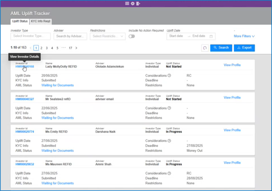
Task: Click the refresh icon beside Search
Action: [x=205, y=48]
